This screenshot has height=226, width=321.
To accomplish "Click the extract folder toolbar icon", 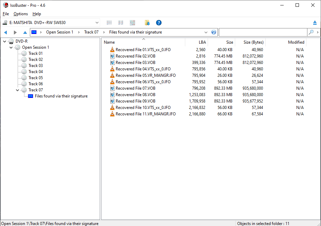I will pyautogui.click(x=147, y=23).
